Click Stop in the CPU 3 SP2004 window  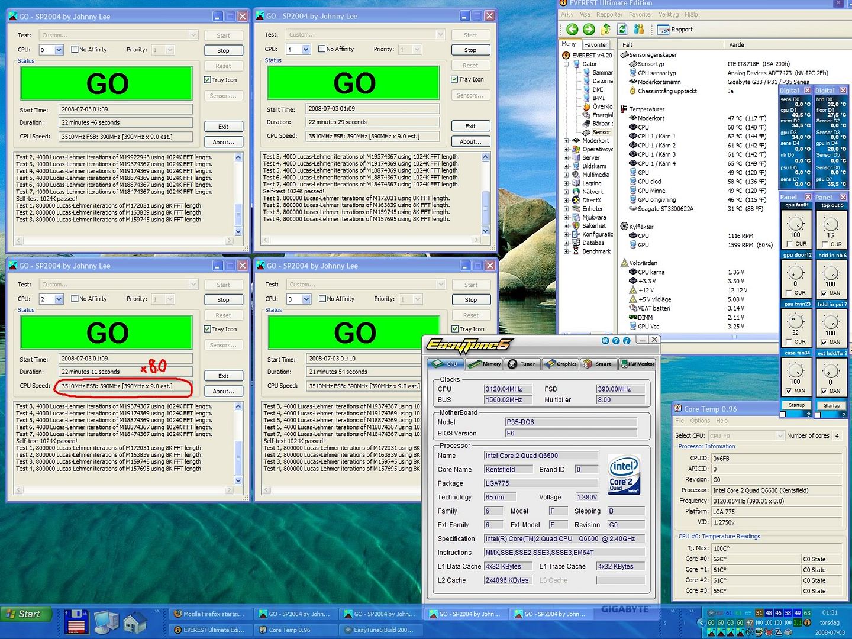[471, 300]
